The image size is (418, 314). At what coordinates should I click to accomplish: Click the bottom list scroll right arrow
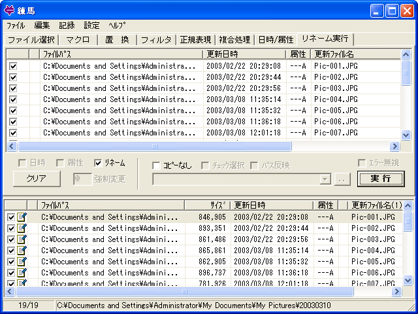coord(396,291)
